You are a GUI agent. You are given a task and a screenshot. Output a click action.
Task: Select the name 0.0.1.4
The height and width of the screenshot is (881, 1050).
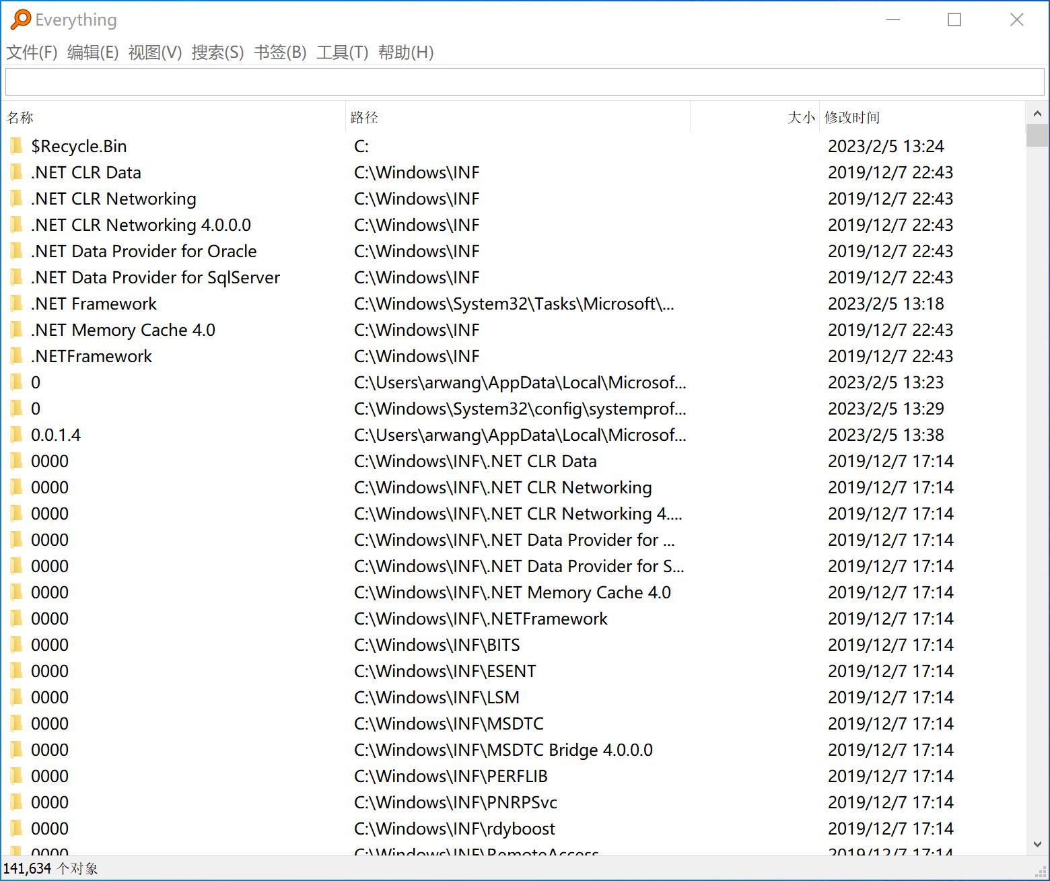[x=56, y=435]
